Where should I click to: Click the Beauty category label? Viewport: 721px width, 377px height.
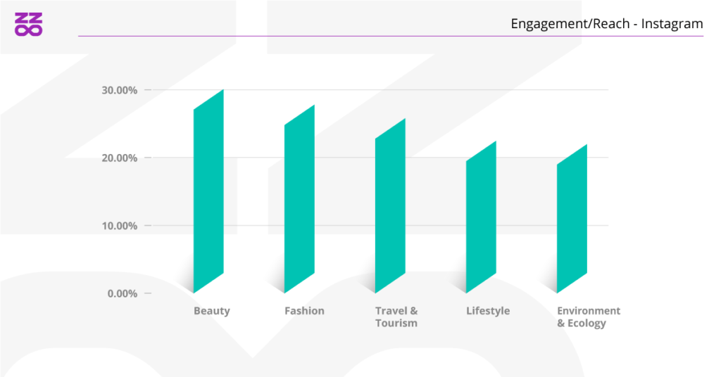click(x=212, y=311)
